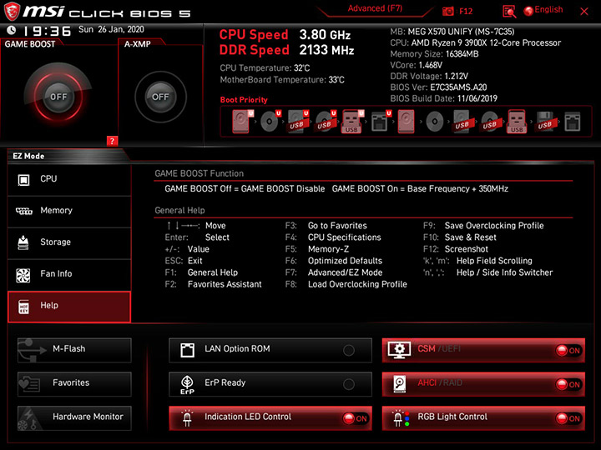Click the MSI dragon shield logo
This screenshot has width=601, height=450.
(12, 11)
